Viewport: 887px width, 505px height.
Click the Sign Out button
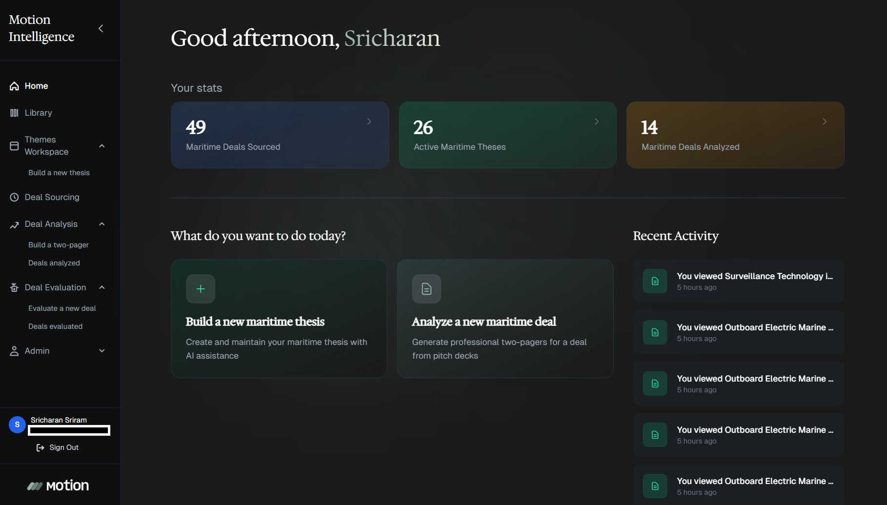coord(57,447)
